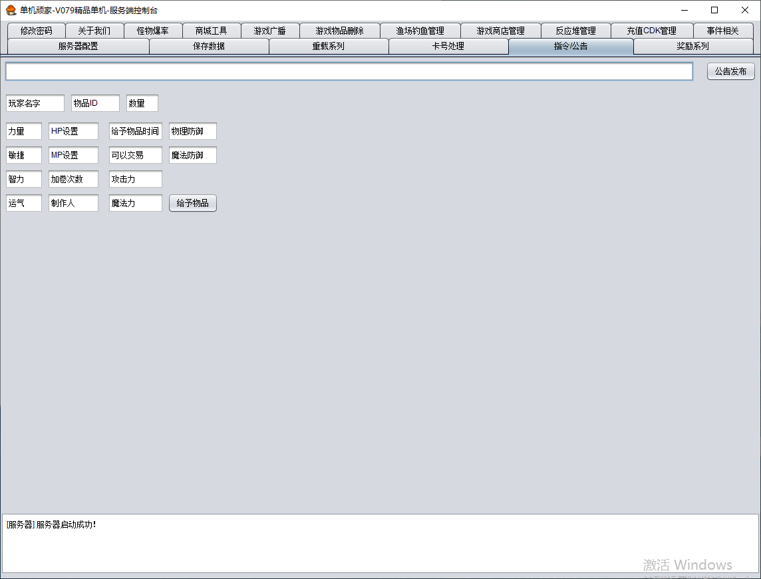Focus the 攻击力 field
Viewport: 761px width, 579px height.
tap(136, 179)
